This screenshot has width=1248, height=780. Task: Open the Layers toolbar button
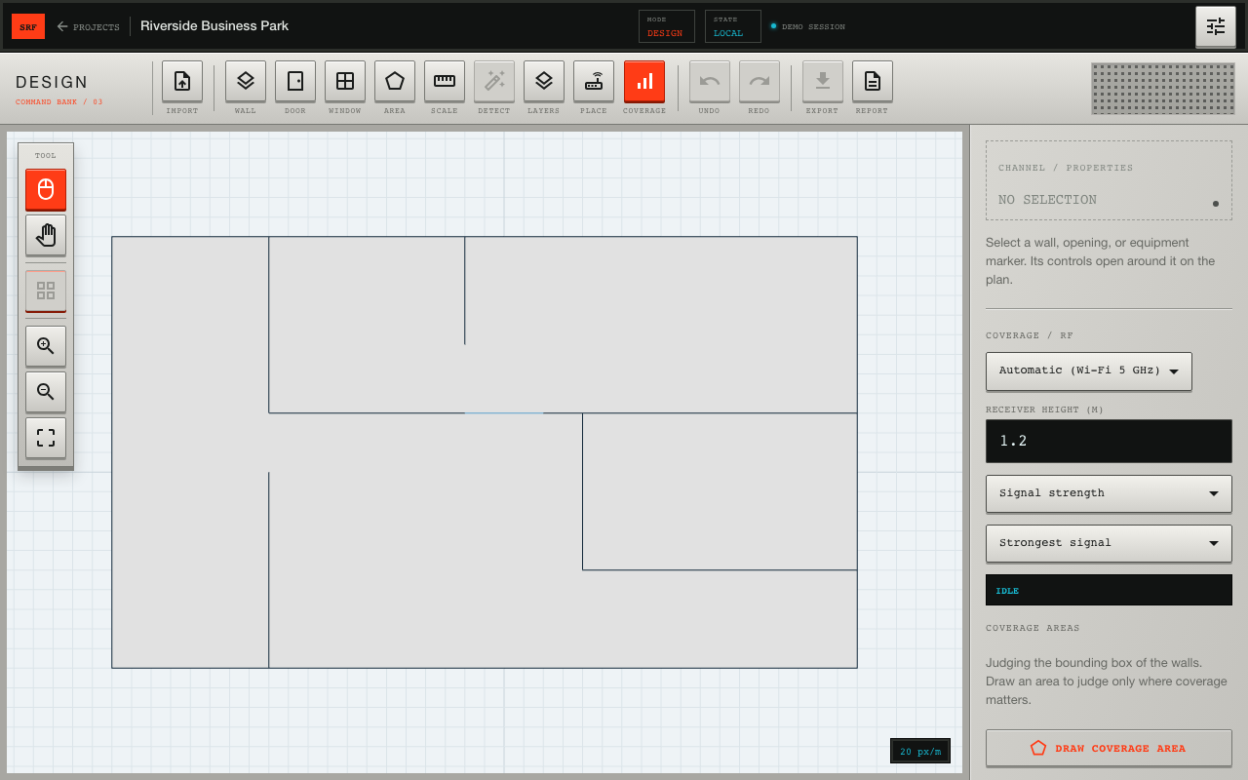[544, 82]
